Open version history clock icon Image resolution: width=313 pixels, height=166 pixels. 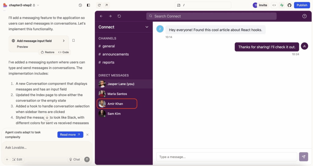pos(80,5)
